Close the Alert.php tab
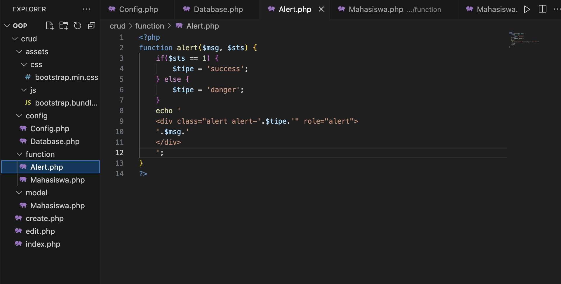561x284 pixels. (321, 9)
